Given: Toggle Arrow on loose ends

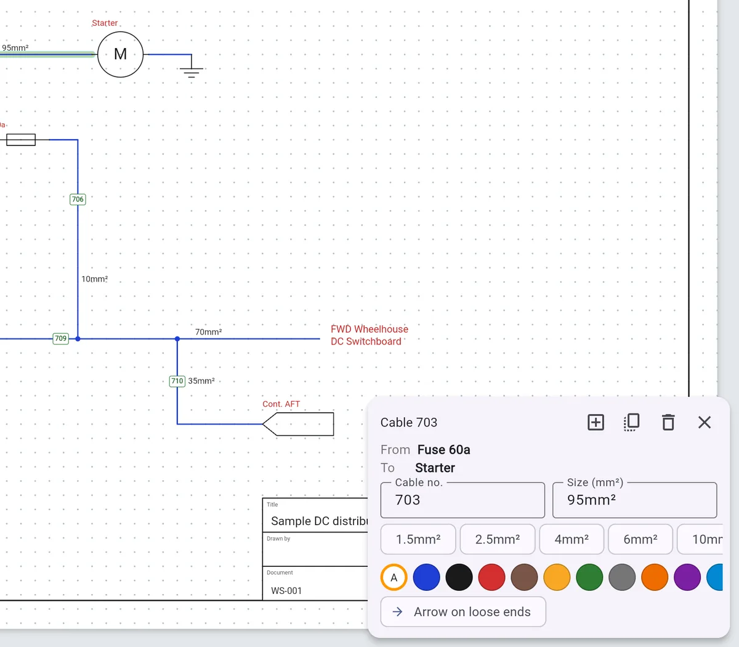Looking at the screenshot, I should (x=463, y=612).
